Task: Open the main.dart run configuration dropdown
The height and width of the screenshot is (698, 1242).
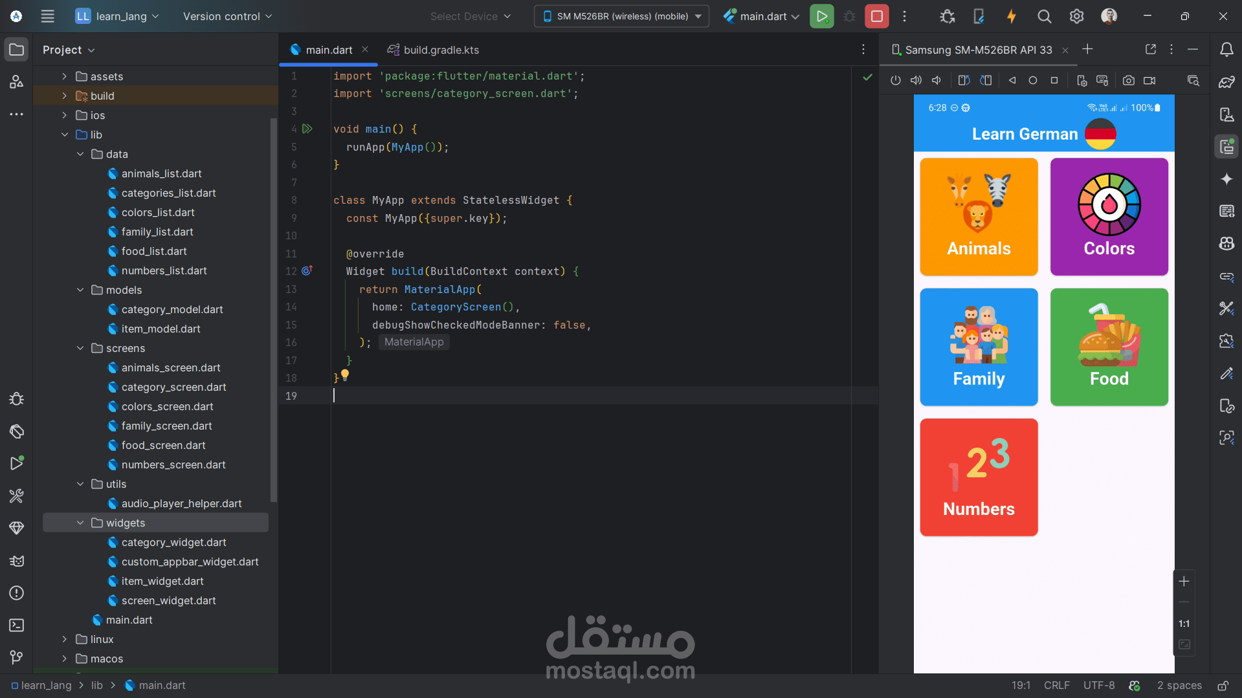Action: (761, 16)
